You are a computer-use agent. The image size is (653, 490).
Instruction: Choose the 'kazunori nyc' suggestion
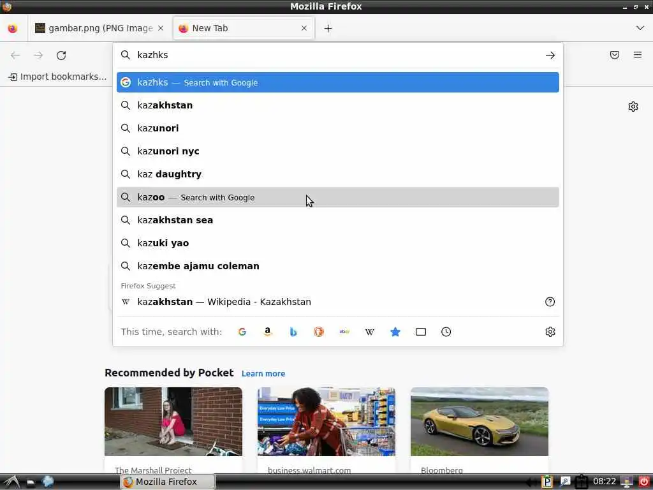338,151
